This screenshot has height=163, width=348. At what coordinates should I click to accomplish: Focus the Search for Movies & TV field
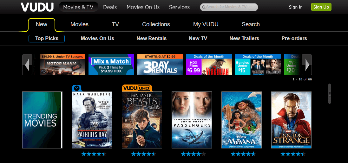coord(229,7)
